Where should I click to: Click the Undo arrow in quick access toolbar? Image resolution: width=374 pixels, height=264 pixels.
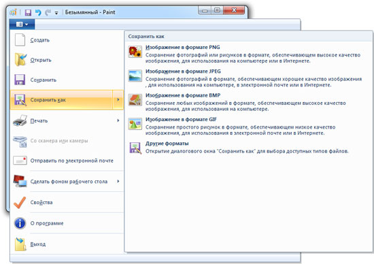tap(38, 12)
